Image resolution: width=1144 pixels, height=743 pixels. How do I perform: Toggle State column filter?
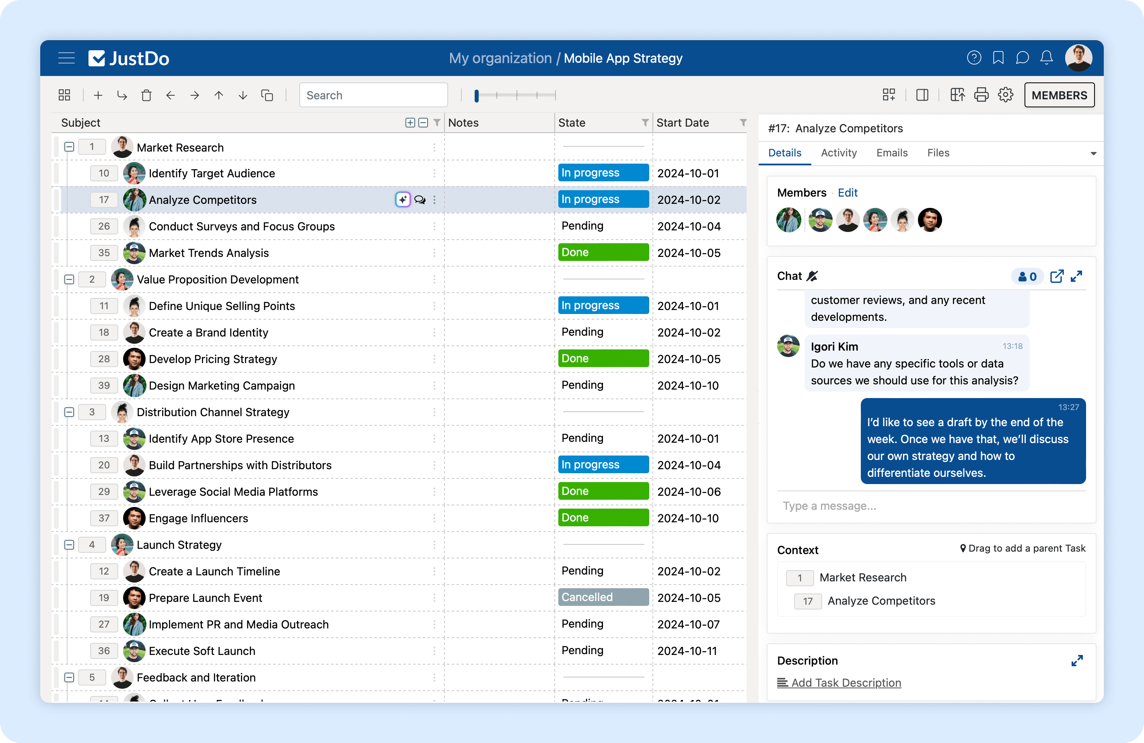click(x=645, y=123)
